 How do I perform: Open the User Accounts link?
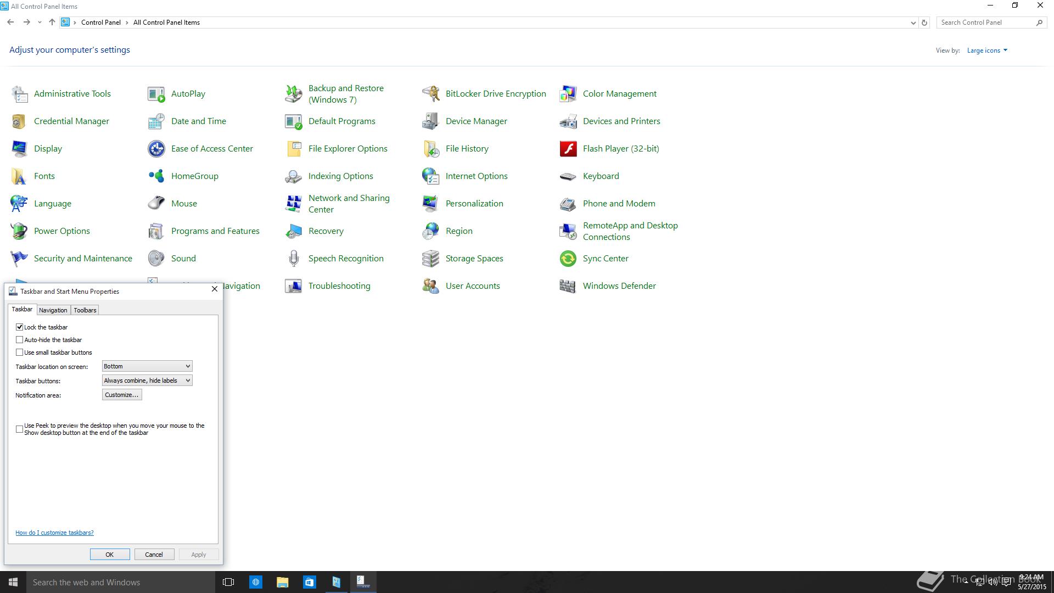click(x=473, y=286)
